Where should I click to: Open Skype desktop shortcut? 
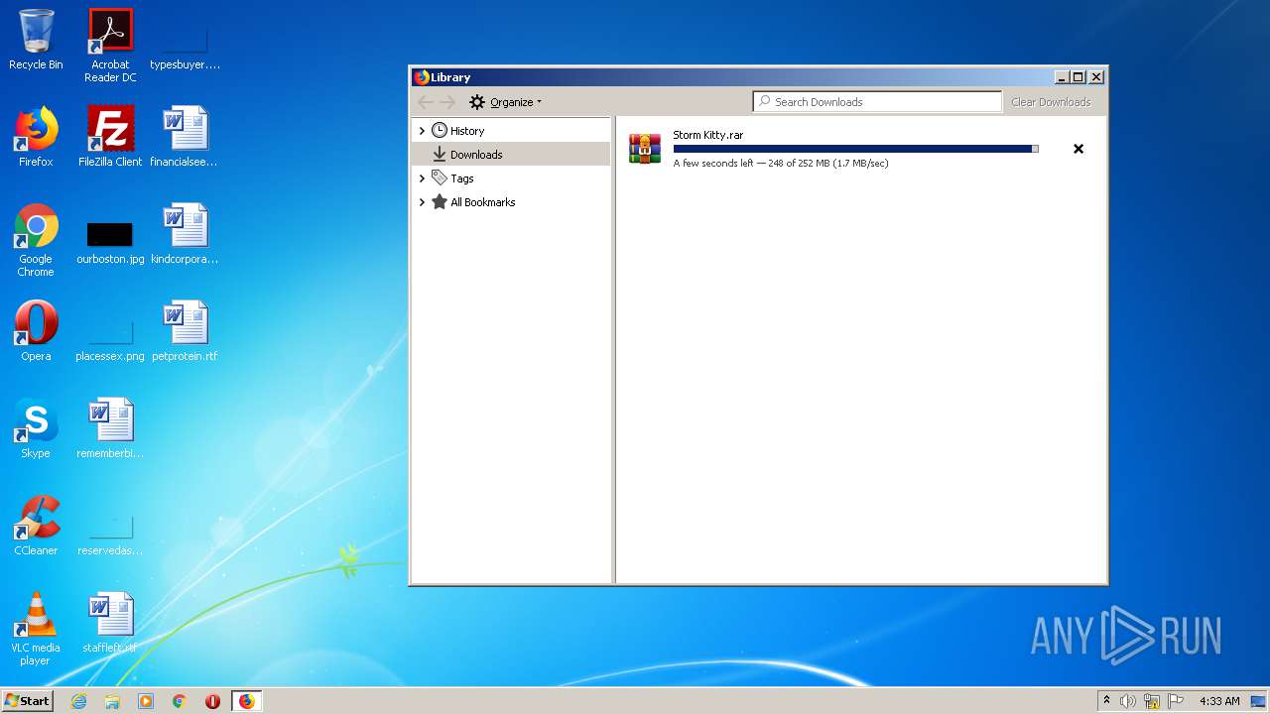click(36, 428)
